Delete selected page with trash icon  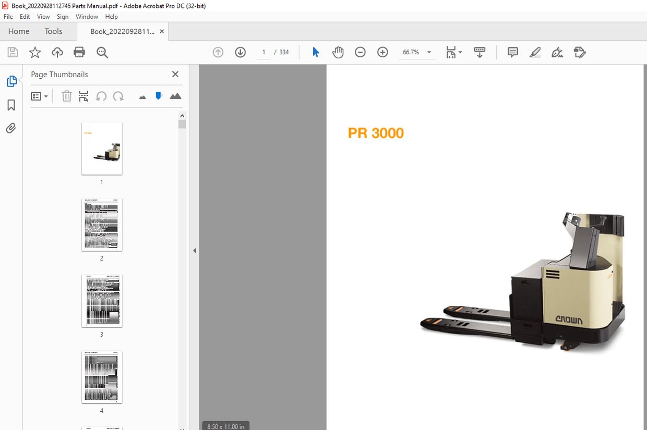click(66, 96)
